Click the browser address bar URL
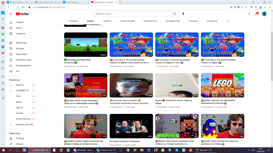Screen dimensions: 273x153 49,7
